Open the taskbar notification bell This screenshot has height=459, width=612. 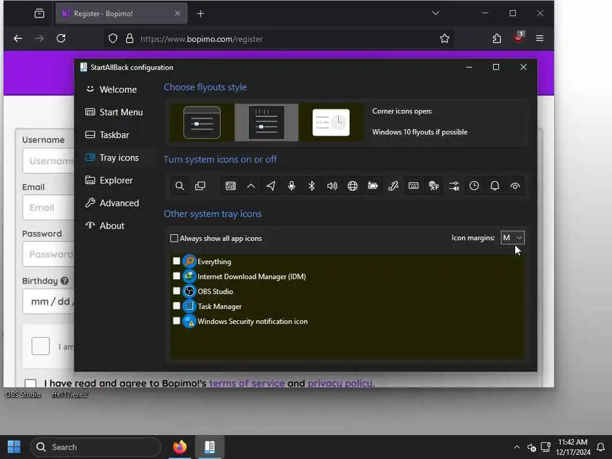pos(601,447)
